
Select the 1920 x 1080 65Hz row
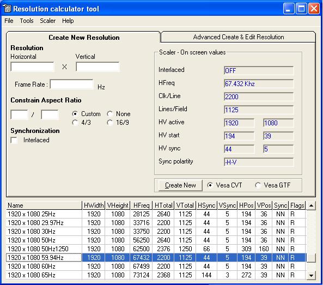[156, 275]
